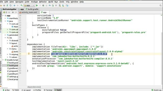163x91 pixels.
Task: Toggle the Build tool window
Action: click(58, 90)
